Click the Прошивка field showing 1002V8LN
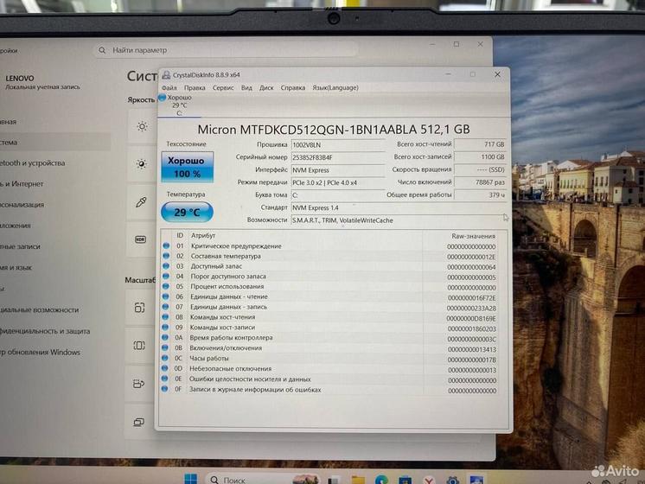The width and height of the screenshot is (645, 484). (x=338, y=144)
